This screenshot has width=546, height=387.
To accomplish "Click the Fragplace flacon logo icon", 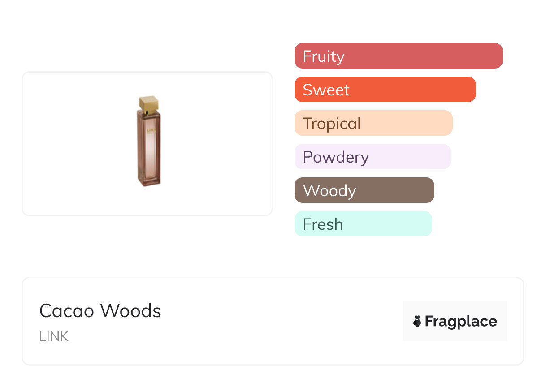I will pos(417,321).
